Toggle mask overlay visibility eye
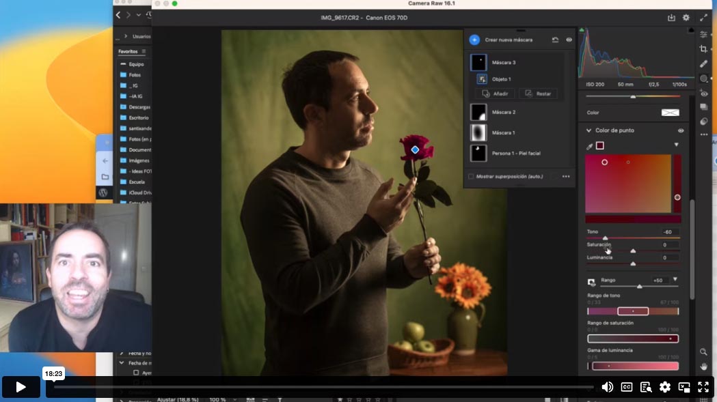Screen dimensions: 717x402 click(569, 40)
